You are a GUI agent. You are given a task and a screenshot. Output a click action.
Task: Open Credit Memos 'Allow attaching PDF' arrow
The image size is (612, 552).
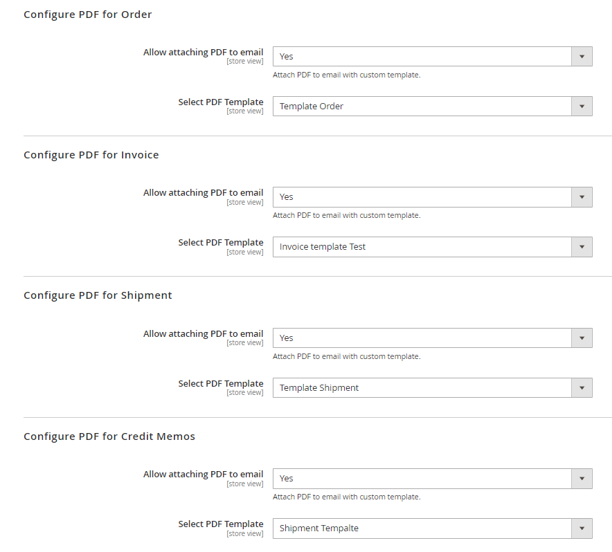click(582, 479)
